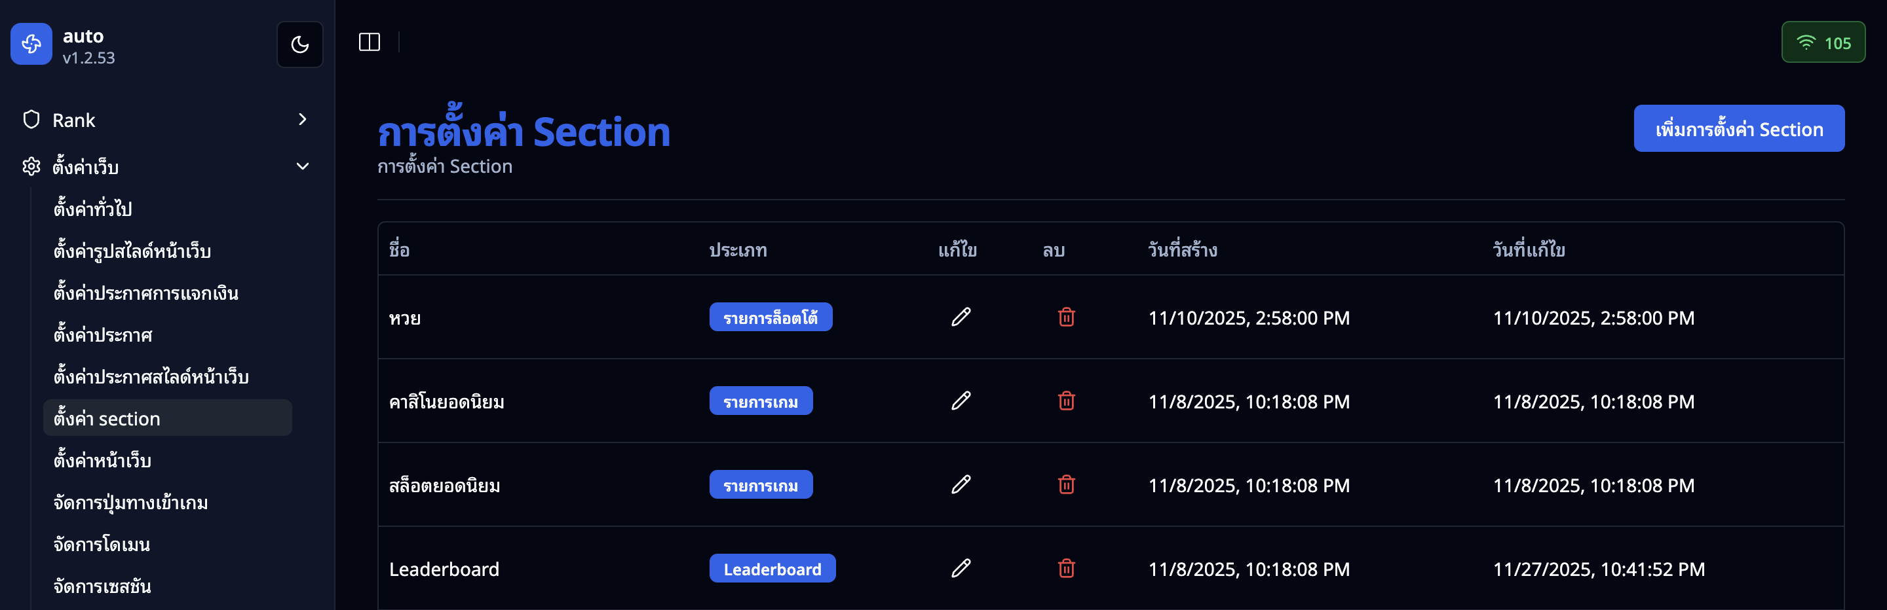Expand the Rank menu chevron
Viewport: 1887px width, 610px height.
click(303, 119)
